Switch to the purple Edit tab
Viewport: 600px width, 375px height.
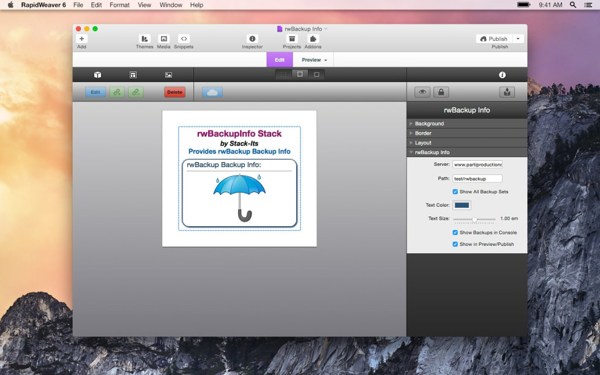tap(280, 60)
